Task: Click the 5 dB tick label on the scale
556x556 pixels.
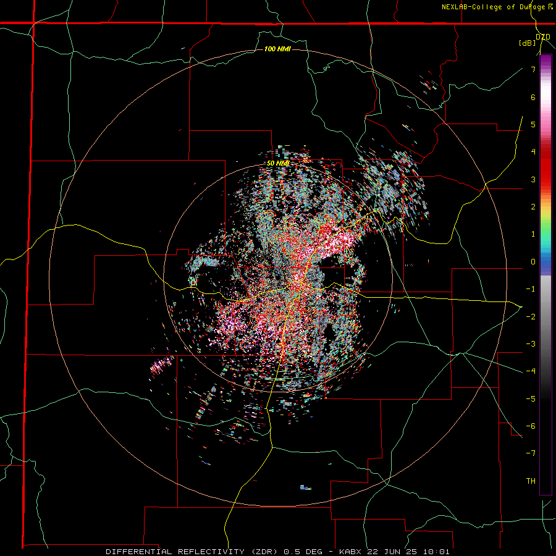Action: [533, 124]
